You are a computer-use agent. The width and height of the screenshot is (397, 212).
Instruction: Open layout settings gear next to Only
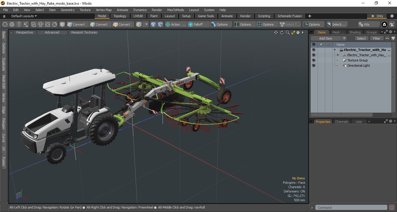(x=392, y=16)
